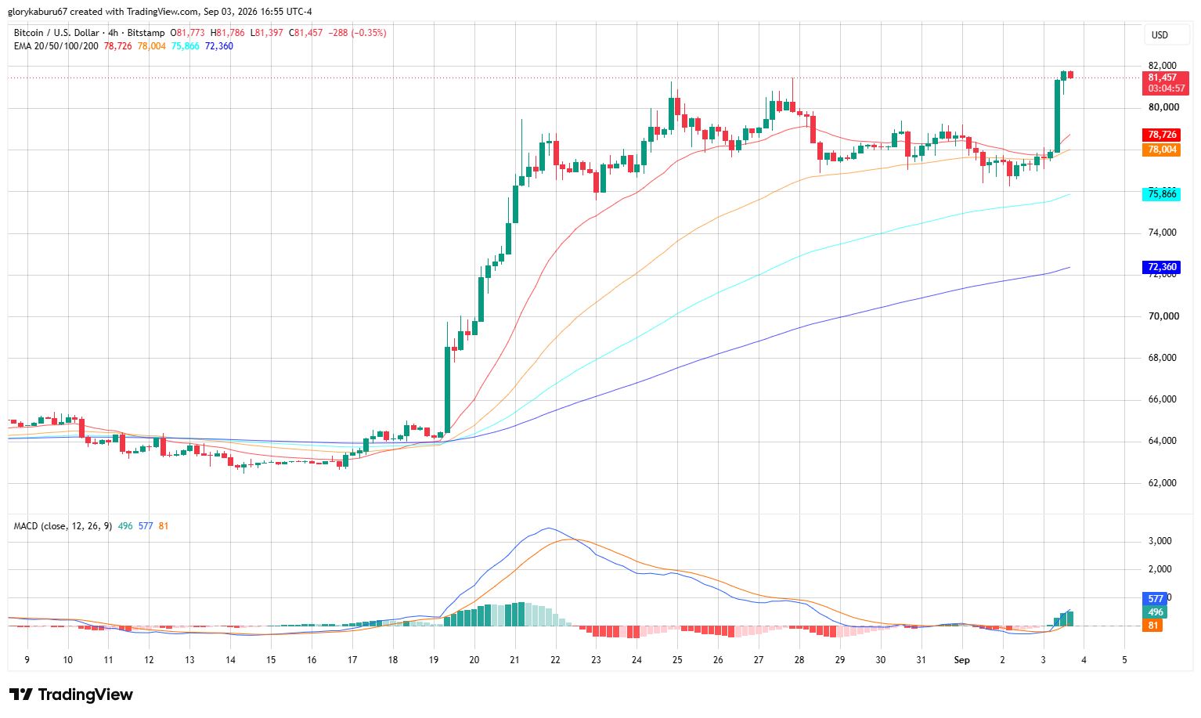Click the EMA 20/50/100/200 indicator legend
The width and height of the screenshot is (1201, 718).
(56, 46)
